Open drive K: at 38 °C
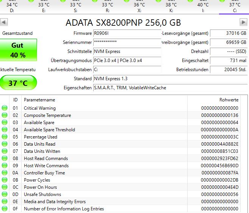 pos(171,6)
